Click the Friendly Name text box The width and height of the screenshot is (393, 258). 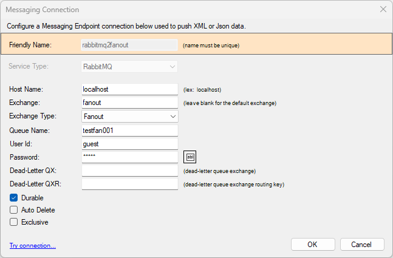click(x=129, y=45)
